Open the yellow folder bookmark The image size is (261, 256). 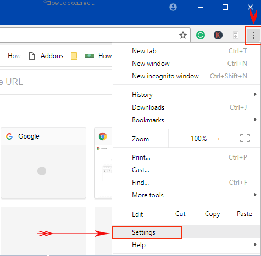point(74,56)
